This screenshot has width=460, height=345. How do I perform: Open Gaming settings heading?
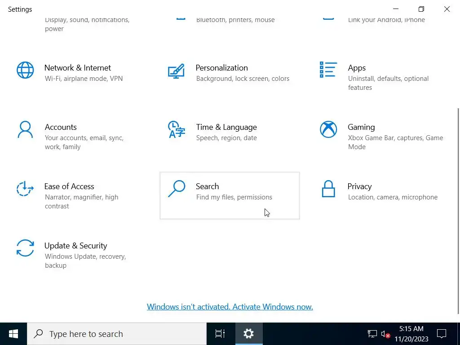[x=361, y=127]
